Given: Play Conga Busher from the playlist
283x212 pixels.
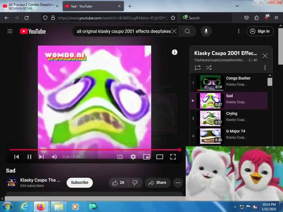Looking at the screenshot, I should pos(229,83).
